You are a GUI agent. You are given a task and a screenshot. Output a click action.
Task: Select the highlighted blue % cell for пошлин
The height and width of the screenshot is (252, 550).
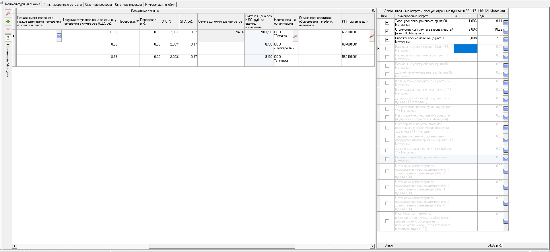(465, 48)
